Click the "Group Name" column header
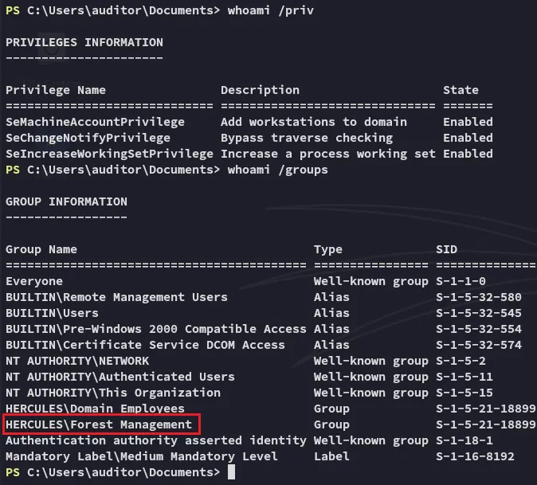537x485 pixels. pos(41,249)
